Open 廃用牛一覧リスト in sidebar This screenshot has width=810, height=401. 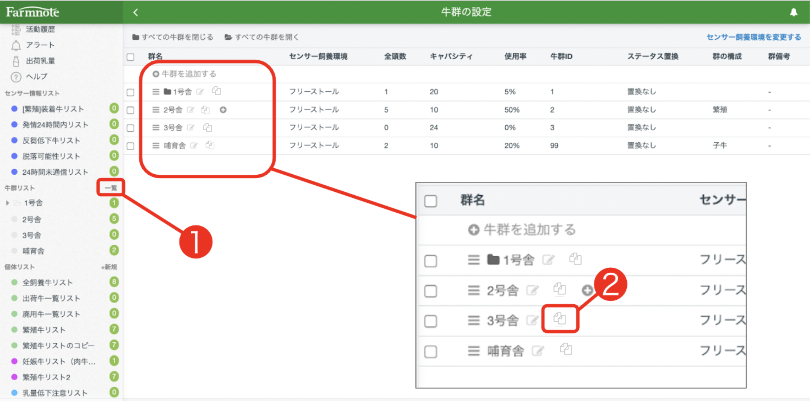pos(51,314)
